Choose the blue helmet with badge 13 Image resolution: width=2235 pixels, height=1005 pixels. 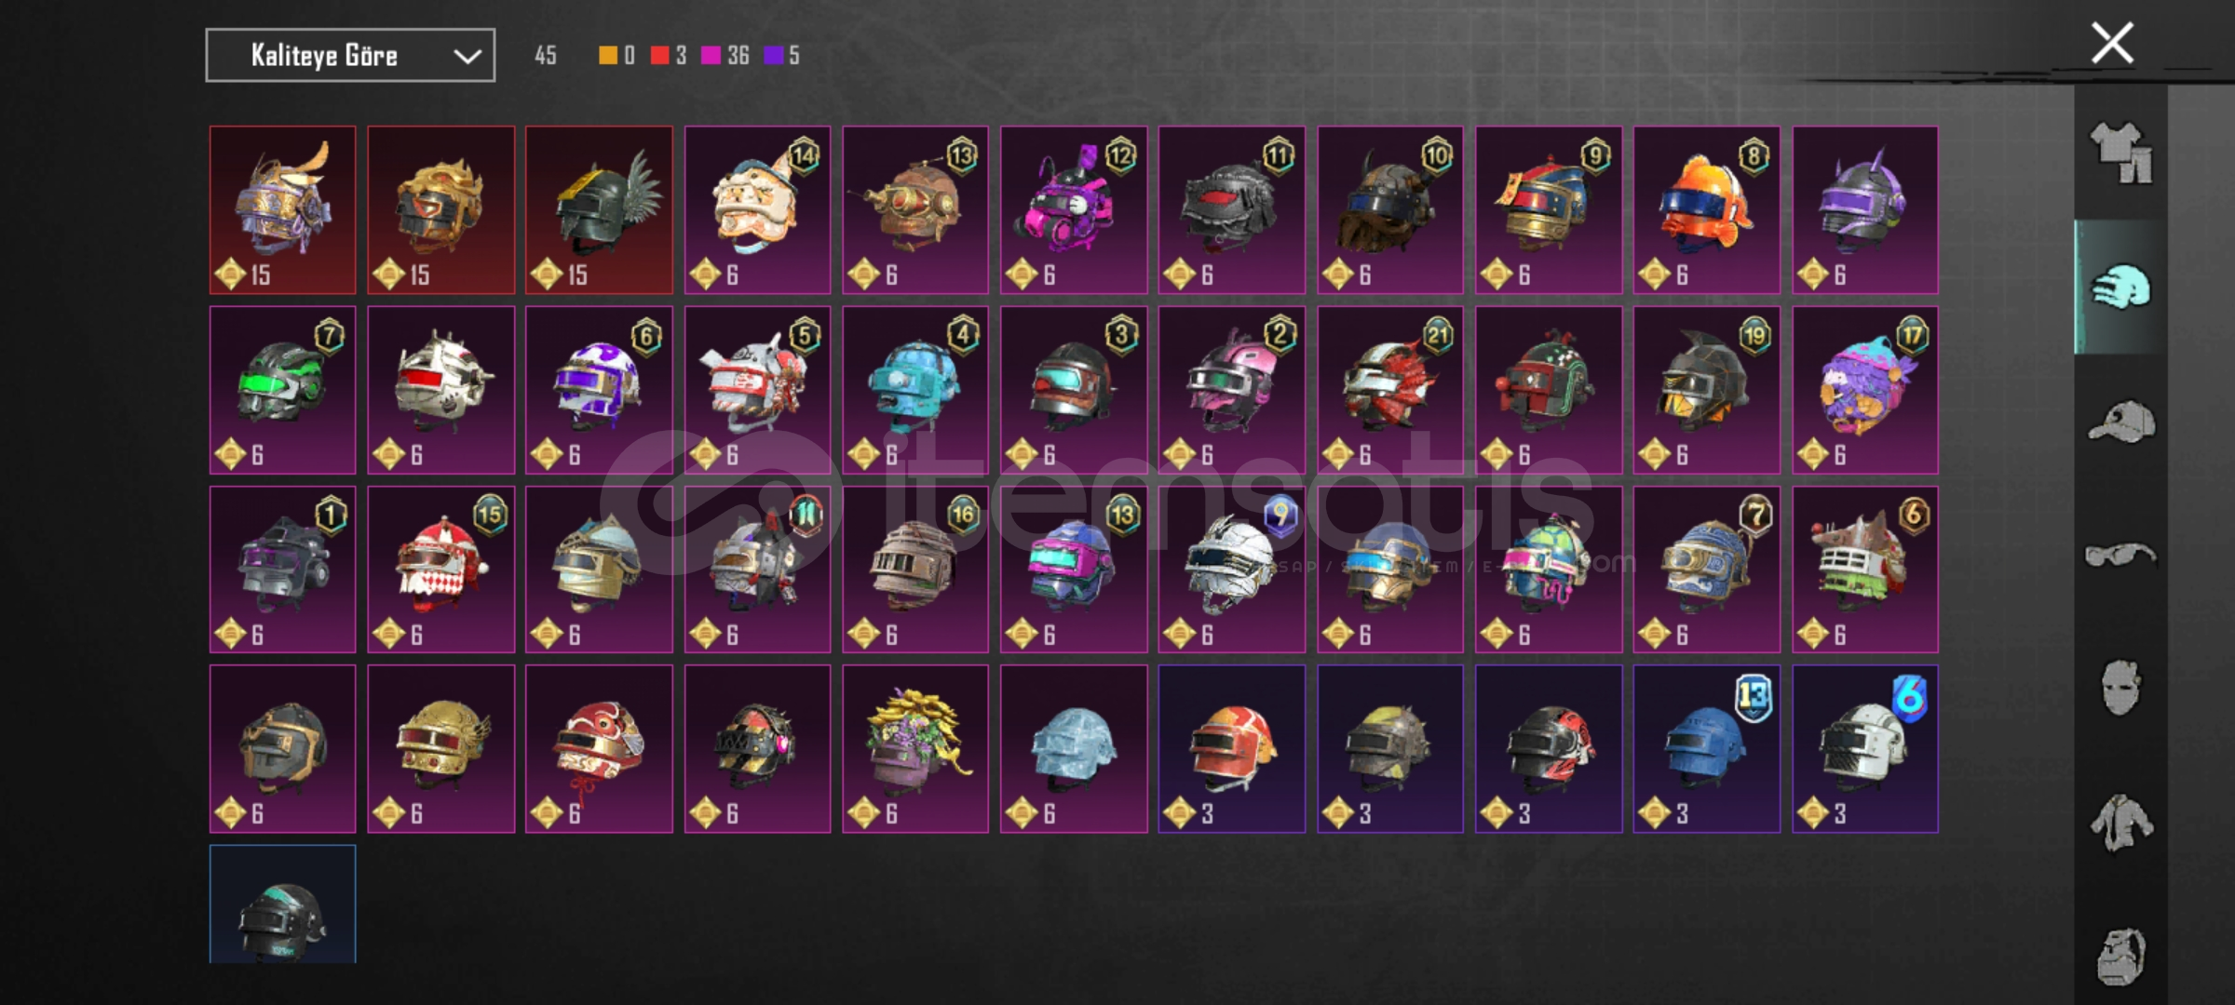coord(1706,748)
